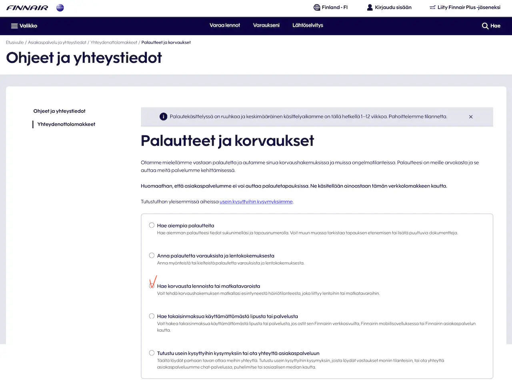512x380 pixels.
Task: Select Hae korvausta lennoista tai matkatavaroista radio
Action: point(152,286)
